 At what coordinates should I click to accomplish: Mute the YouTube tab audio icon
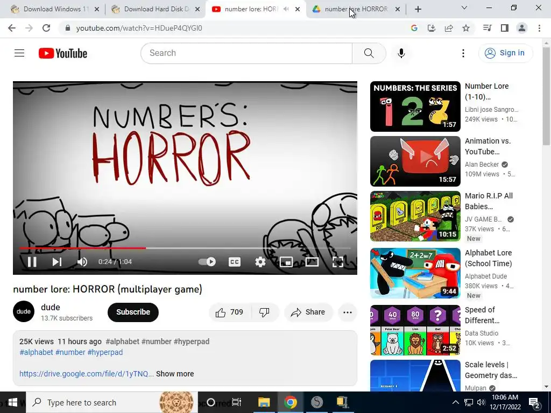[286, 9]
